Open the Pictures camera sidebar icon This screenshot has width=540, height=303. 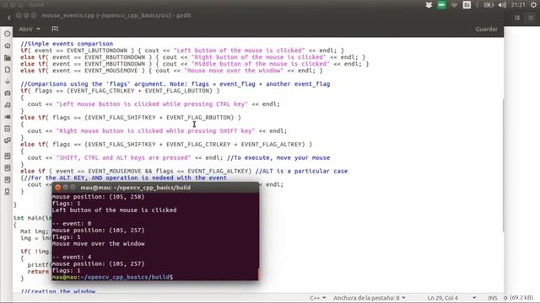click(8, 93)
